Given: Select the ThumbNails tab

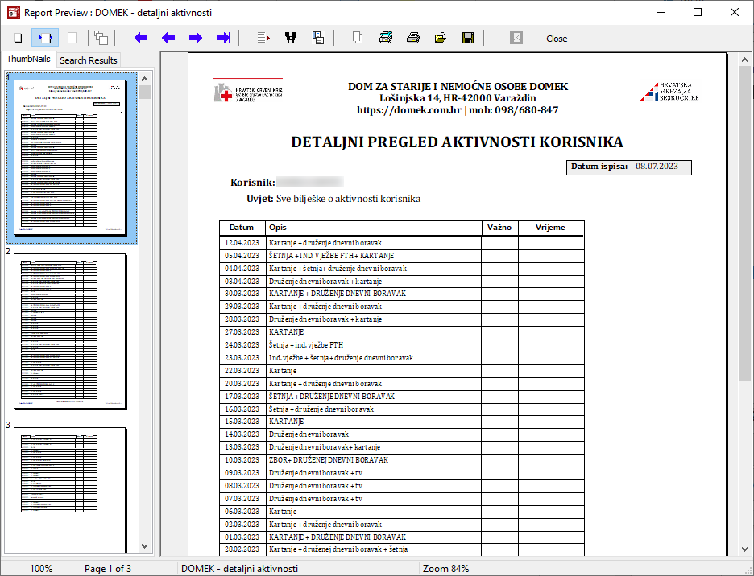Looking at the screenshot, I should (28, 60).
